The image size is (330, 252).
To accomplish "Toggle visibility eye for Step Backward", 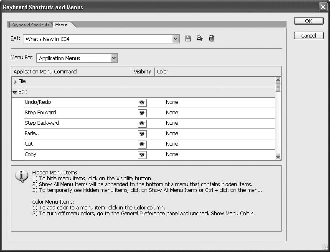I will tap(142, 123).
